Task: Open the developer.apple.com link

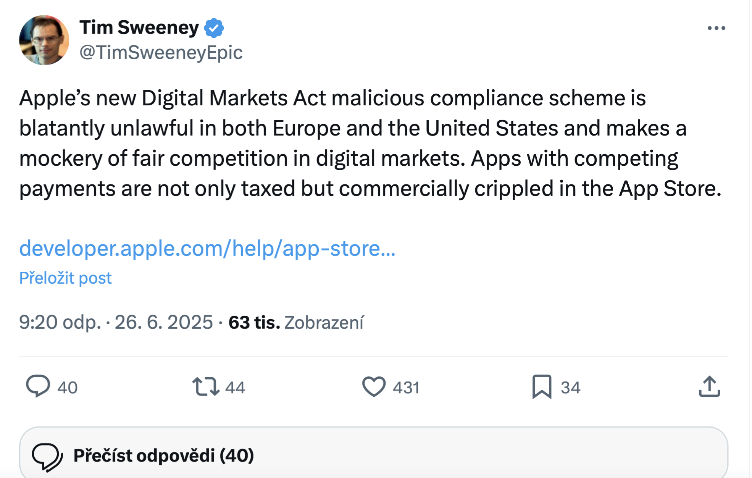Action: tap(207, 249)
